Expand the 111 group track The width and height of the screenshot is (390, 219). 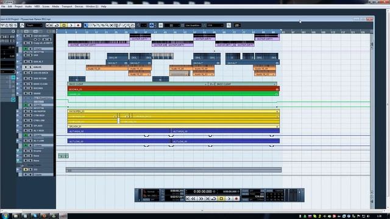pyautogui.click(x=18, y=169)
